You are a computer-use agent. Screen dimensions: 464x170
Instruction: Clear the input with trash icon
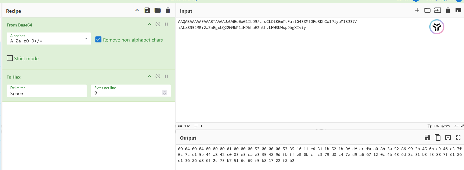tap(448, 11)
